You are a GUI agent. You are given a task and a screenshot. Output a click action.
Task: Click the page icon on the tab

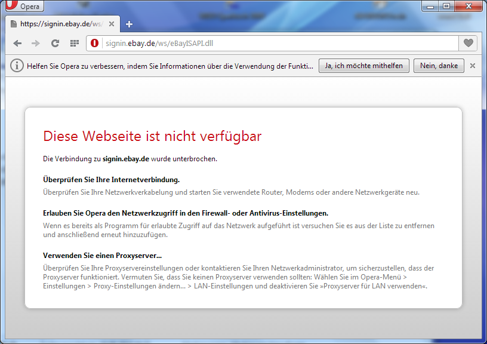click(x=13, y=24)
